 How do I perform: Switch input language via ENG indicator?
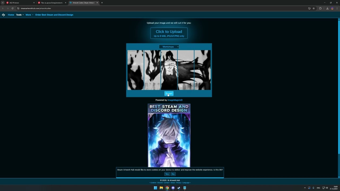point(318,188)
